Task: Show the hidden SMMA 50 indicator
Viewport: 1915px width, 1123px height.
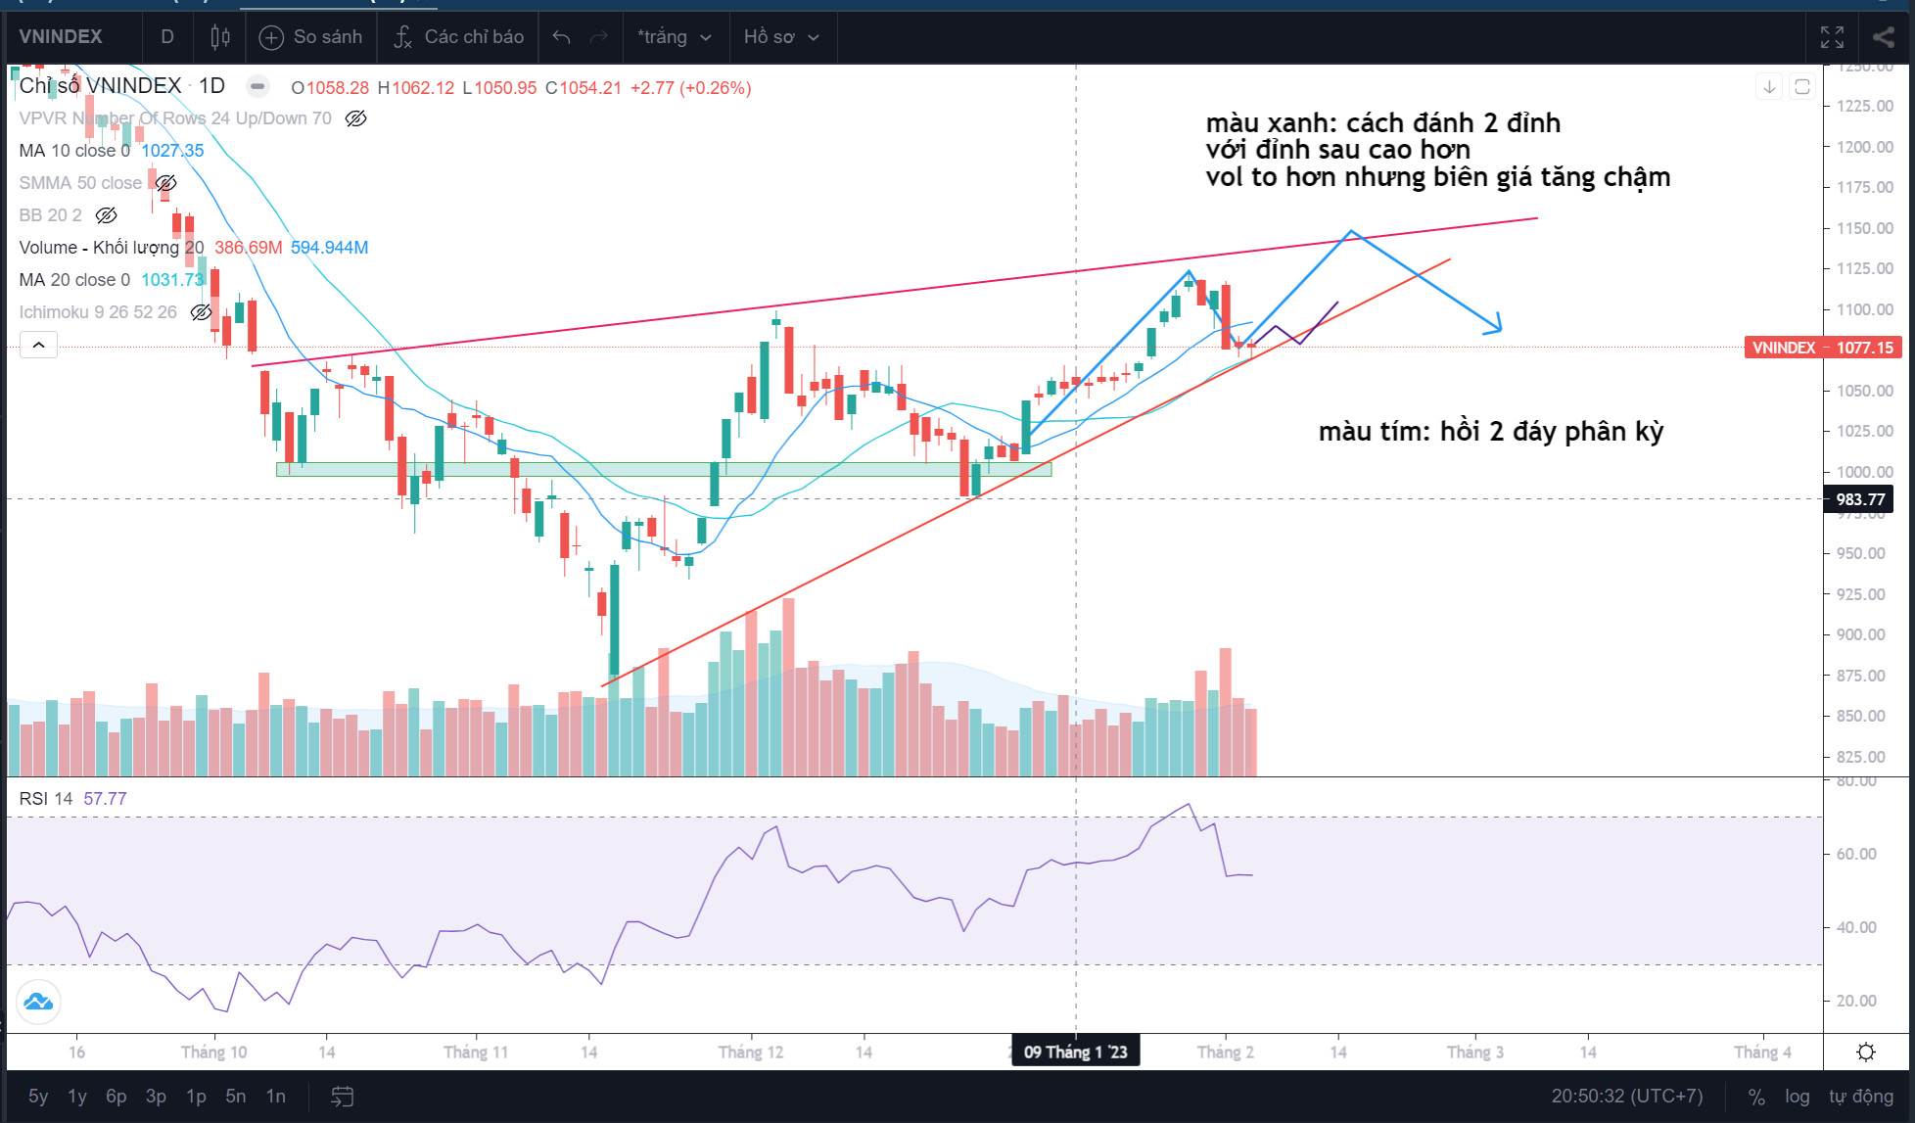Action: (166, 183)
